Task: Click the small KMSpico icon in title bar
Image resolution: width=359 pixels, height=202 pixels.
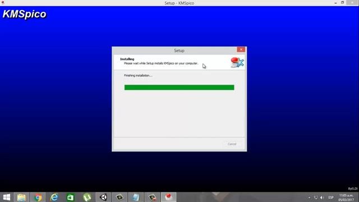Action: click(3, 3)
